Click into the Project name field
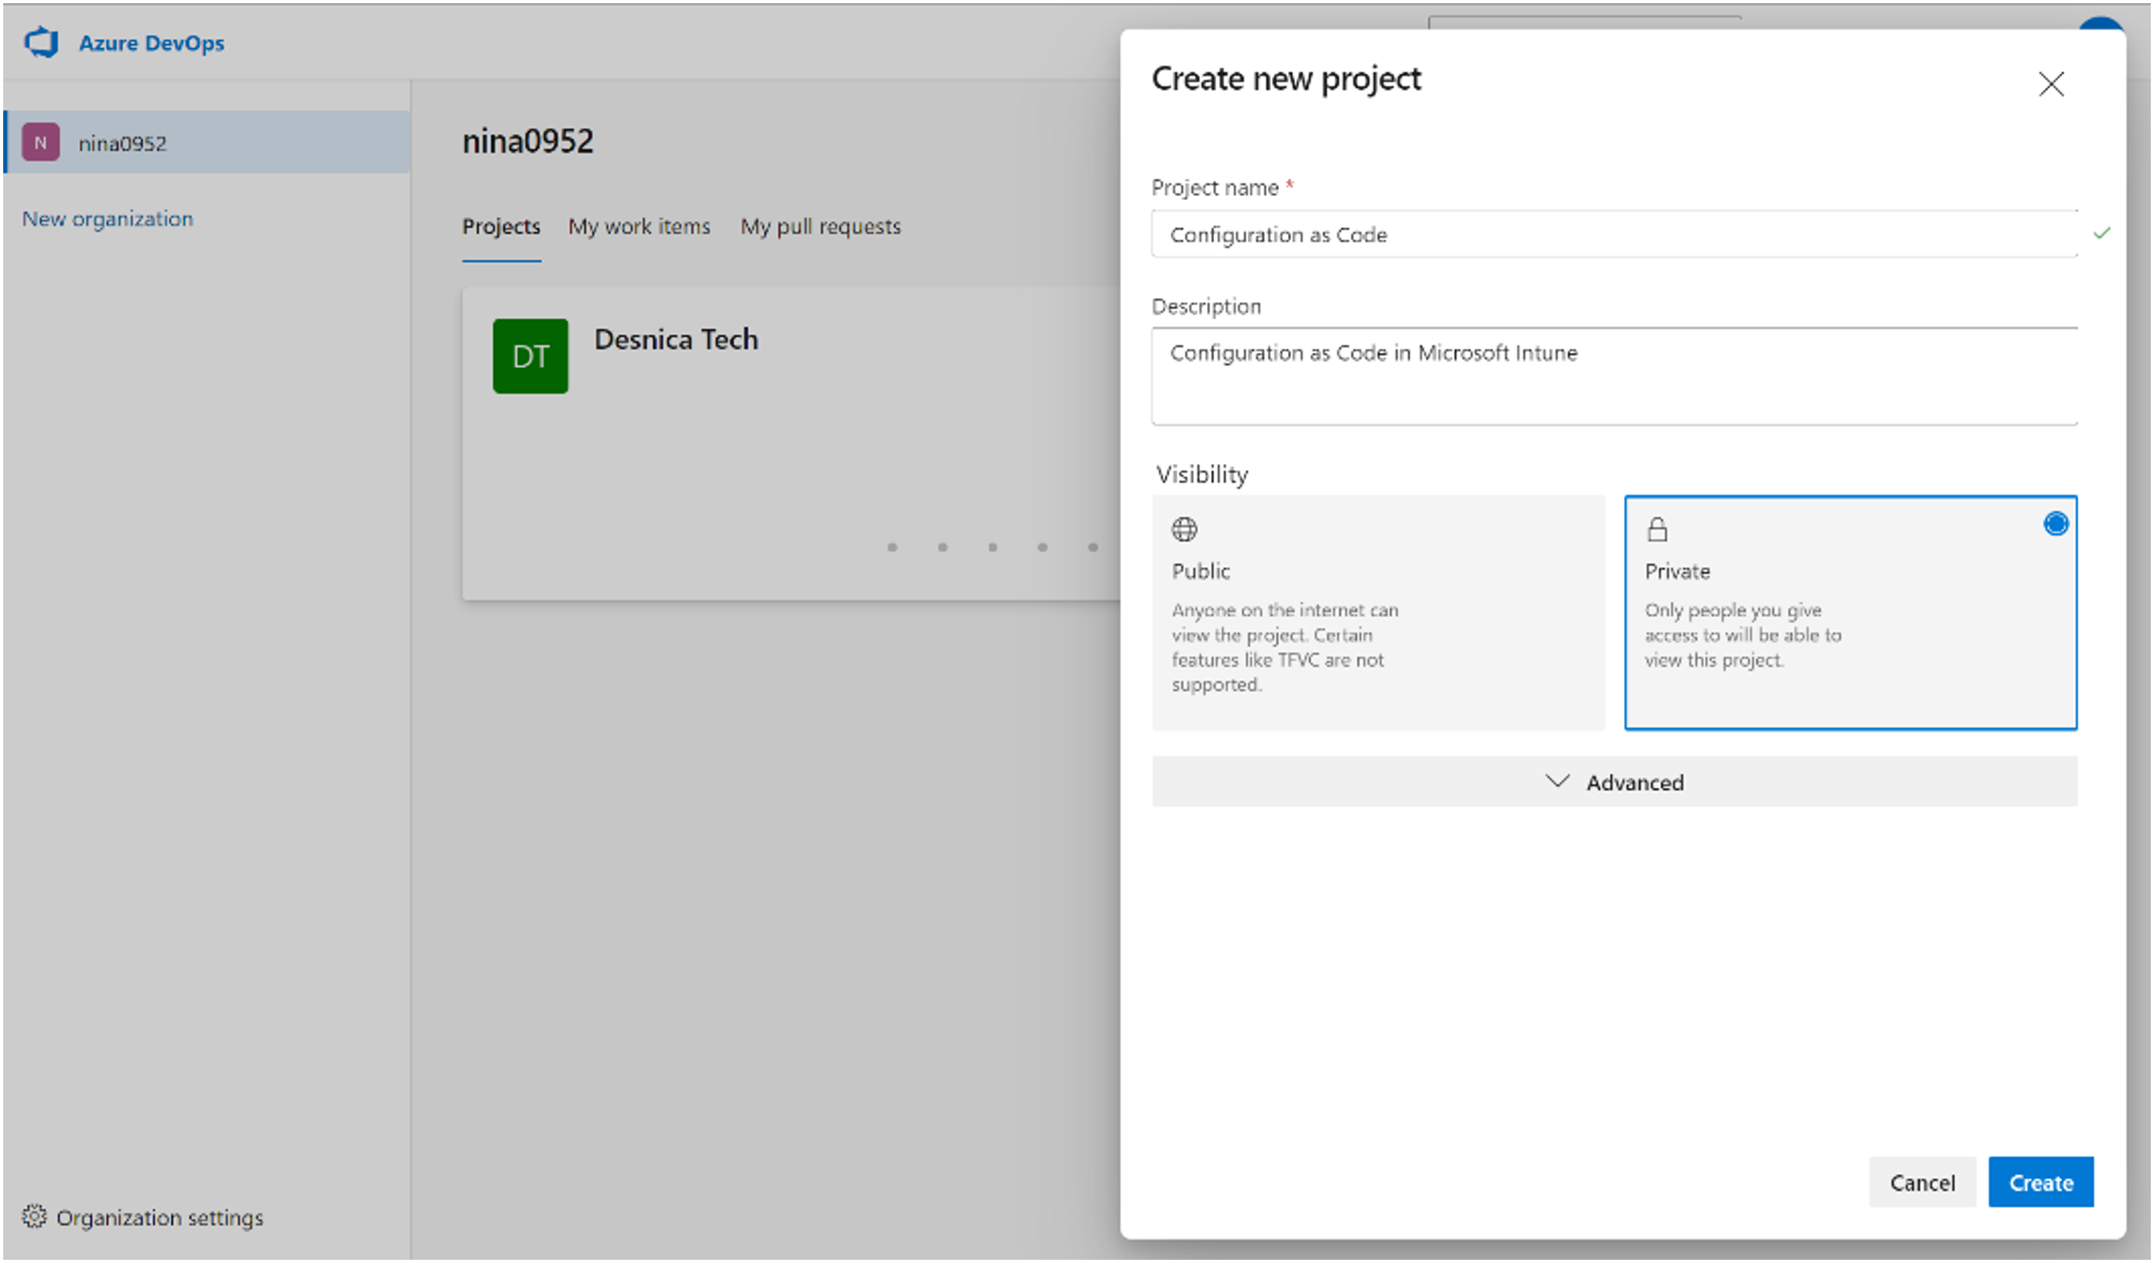Viewport: 2154px width, 1263px height. 1614,234
